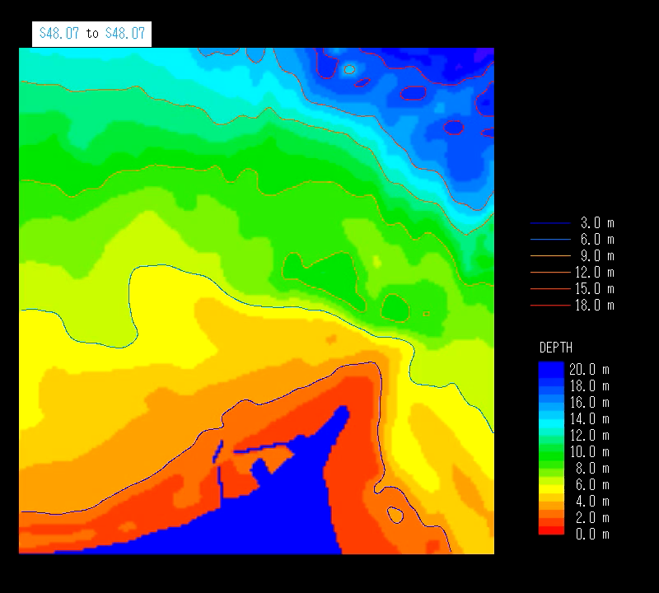Select the 15.0 m contour legend line
This screenshot has width=659, height=593.
coord(550,289)
